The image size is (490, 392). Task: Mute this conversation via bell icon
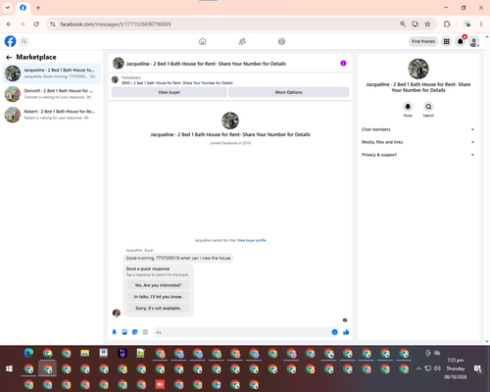408,107
